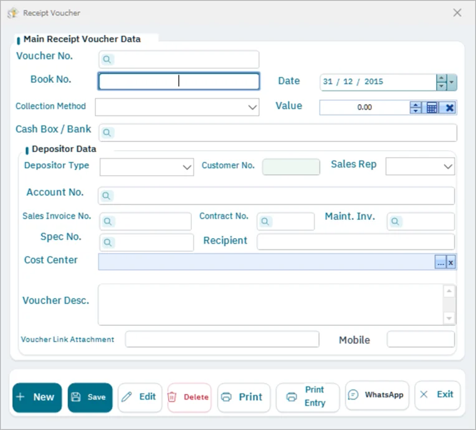
Task: Click the Contract No. search icon
Action: click(265, 221)
